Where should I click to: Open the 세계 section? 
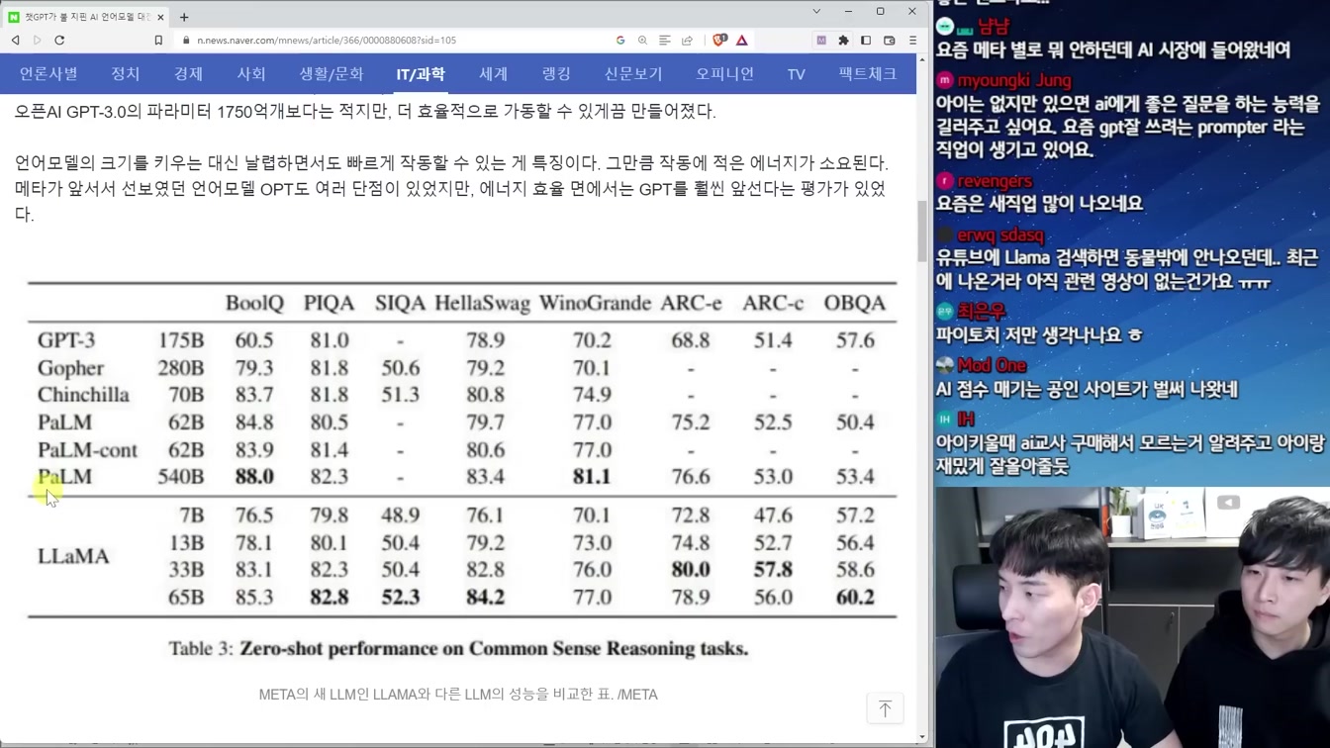(x=493, y=74)
